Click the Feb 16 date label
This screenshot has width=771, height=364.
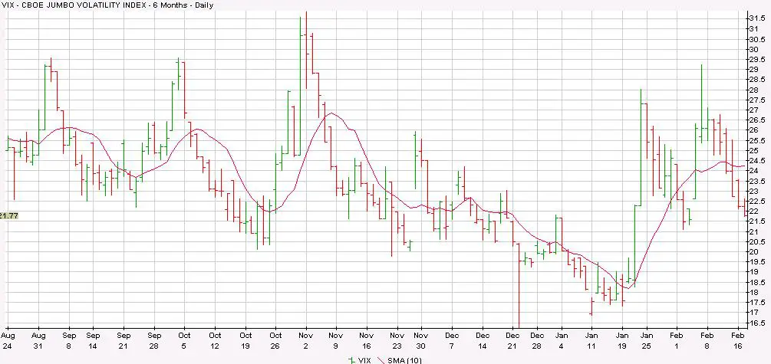click(x=736, y=340)
